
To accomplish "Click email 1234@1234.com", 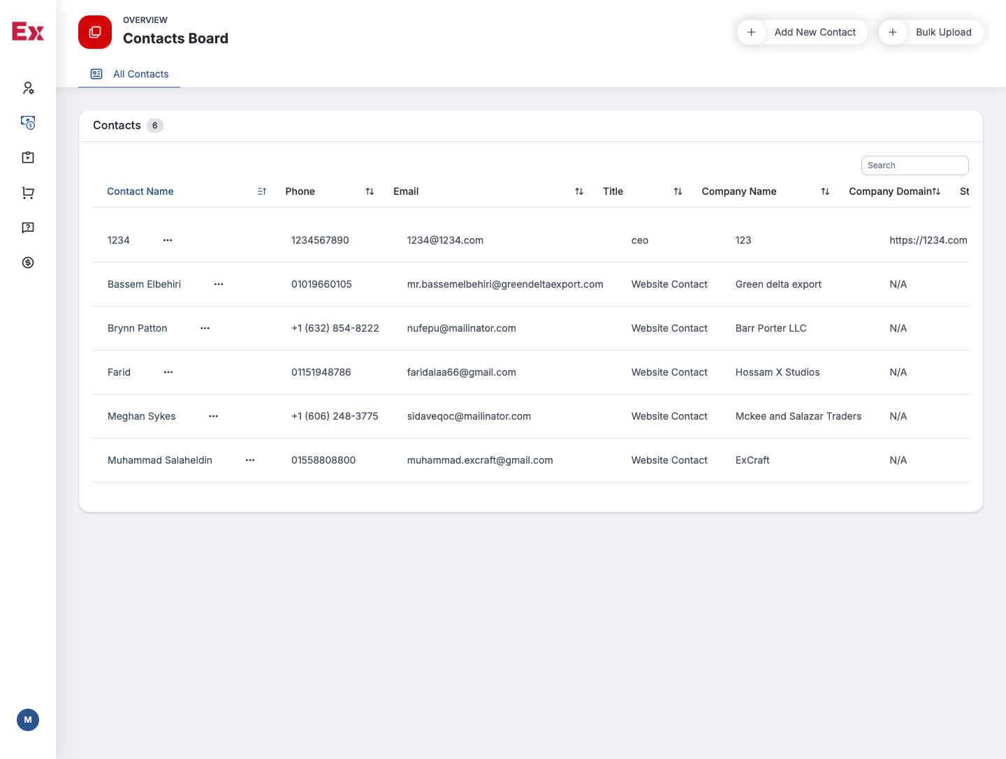I will point(445,240).
